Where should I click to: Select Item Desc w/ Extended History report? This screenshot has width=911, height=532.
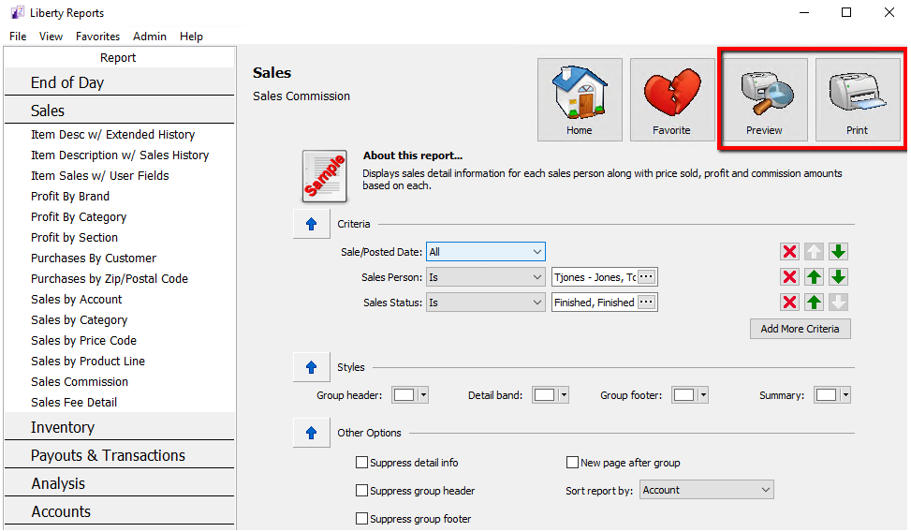tap(112, 134)
